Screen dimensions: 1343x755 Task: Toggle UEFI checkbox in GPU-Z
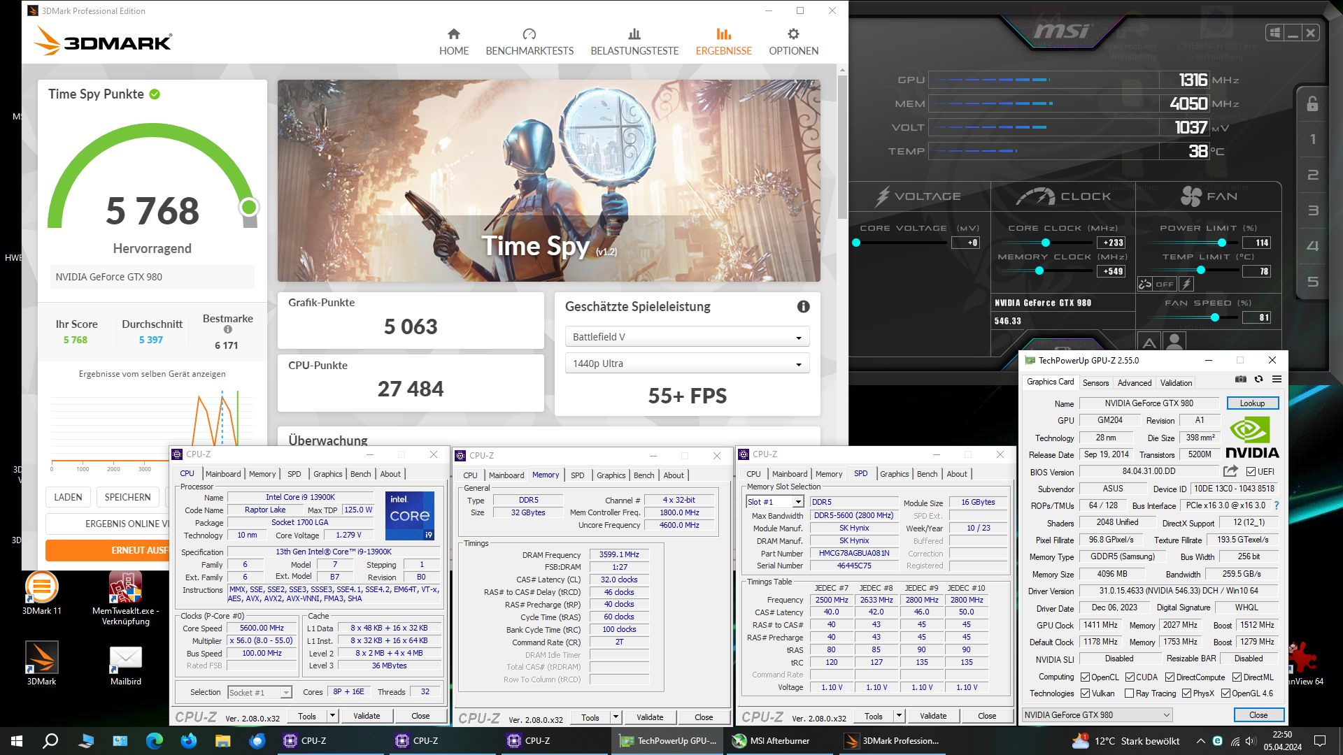[1251, 471]
